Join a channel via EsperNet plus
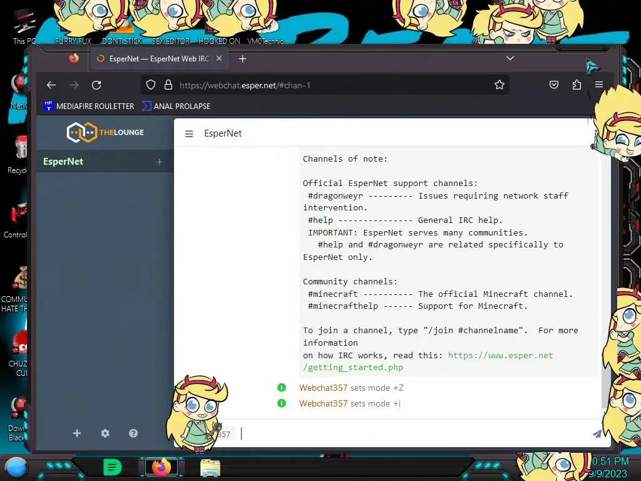Image resolution: width=641 pixels, height=481 pixels. click(x=160, y=162)
